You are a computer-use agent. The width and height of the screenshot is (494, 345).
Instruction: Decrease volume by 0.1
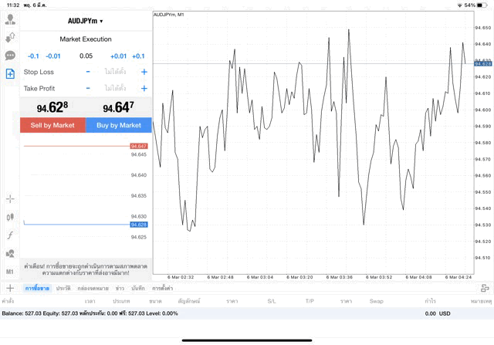click(33, 56)
